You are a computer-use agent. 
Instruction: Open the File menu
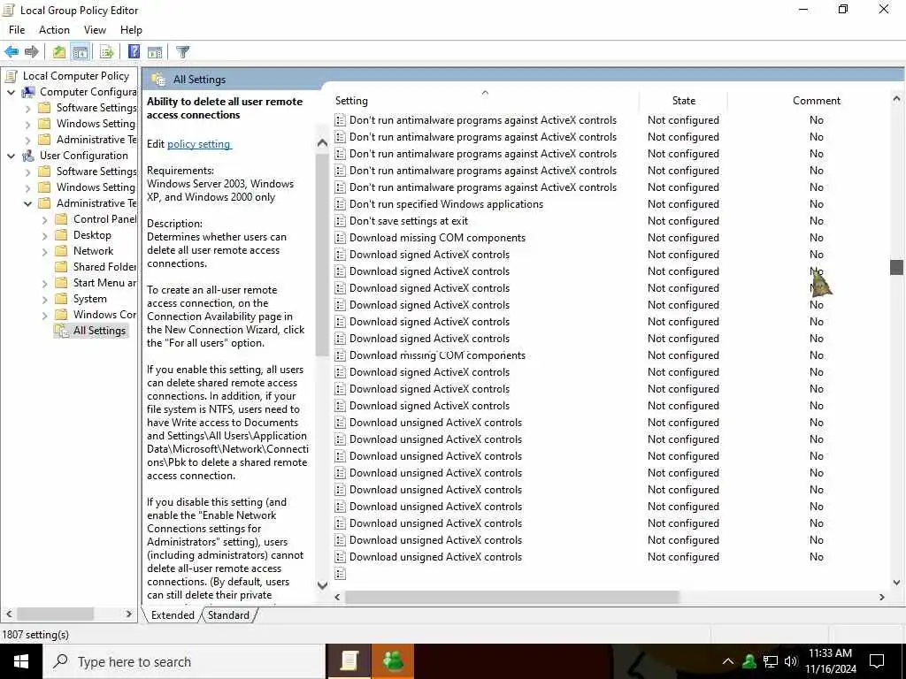click(x=17, y=30)
